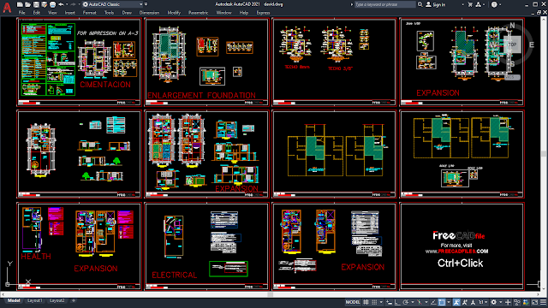Open the View menu
The height and width of the screenshot is (308, 548).
click(x=52, y=13)
